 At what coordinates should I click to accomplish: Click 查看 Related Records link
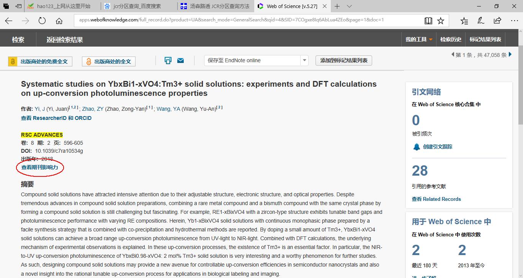click(436, 199)
